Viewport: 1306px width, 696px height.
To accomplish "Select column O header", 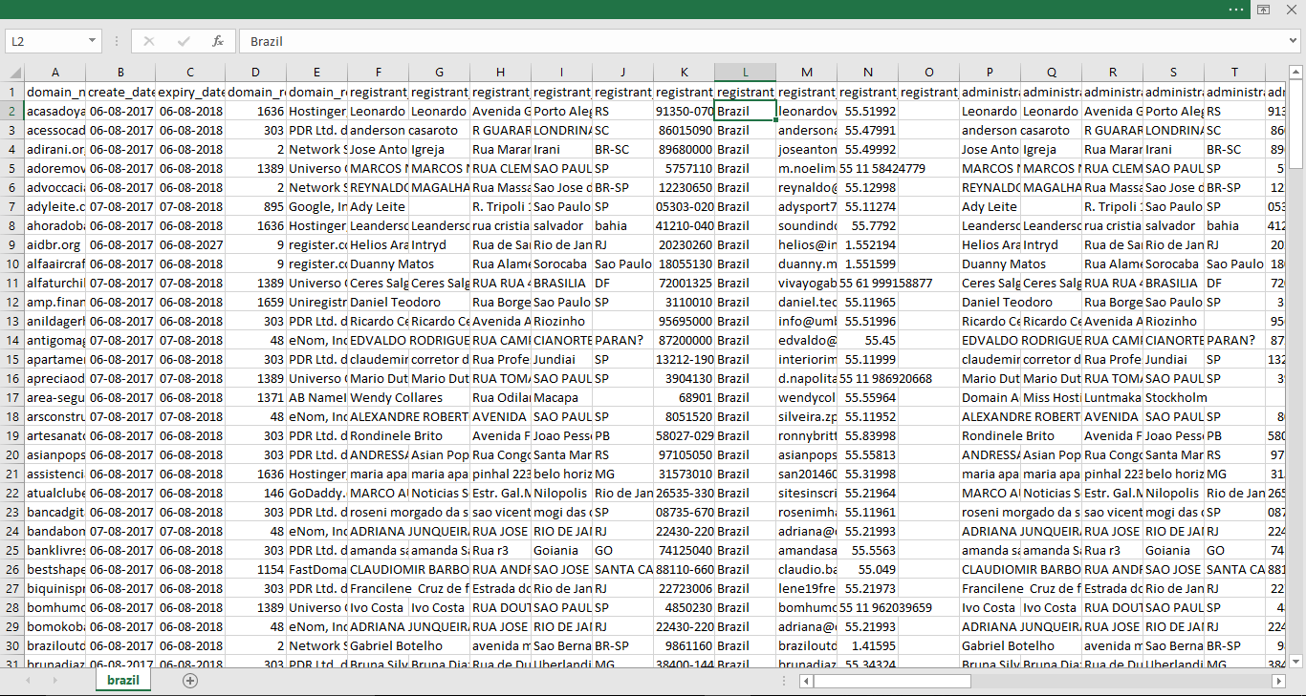I will (x=928, y=73).
